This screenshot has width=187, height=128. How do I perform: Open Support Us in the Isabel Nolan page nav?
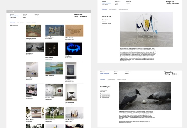(x=128, y=1)
